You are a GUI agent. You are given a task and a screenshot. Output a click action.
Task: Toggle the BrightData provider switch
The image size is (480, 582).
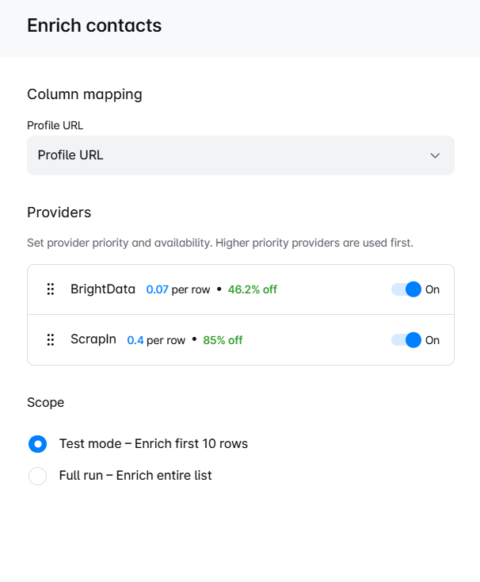(406, 289)
